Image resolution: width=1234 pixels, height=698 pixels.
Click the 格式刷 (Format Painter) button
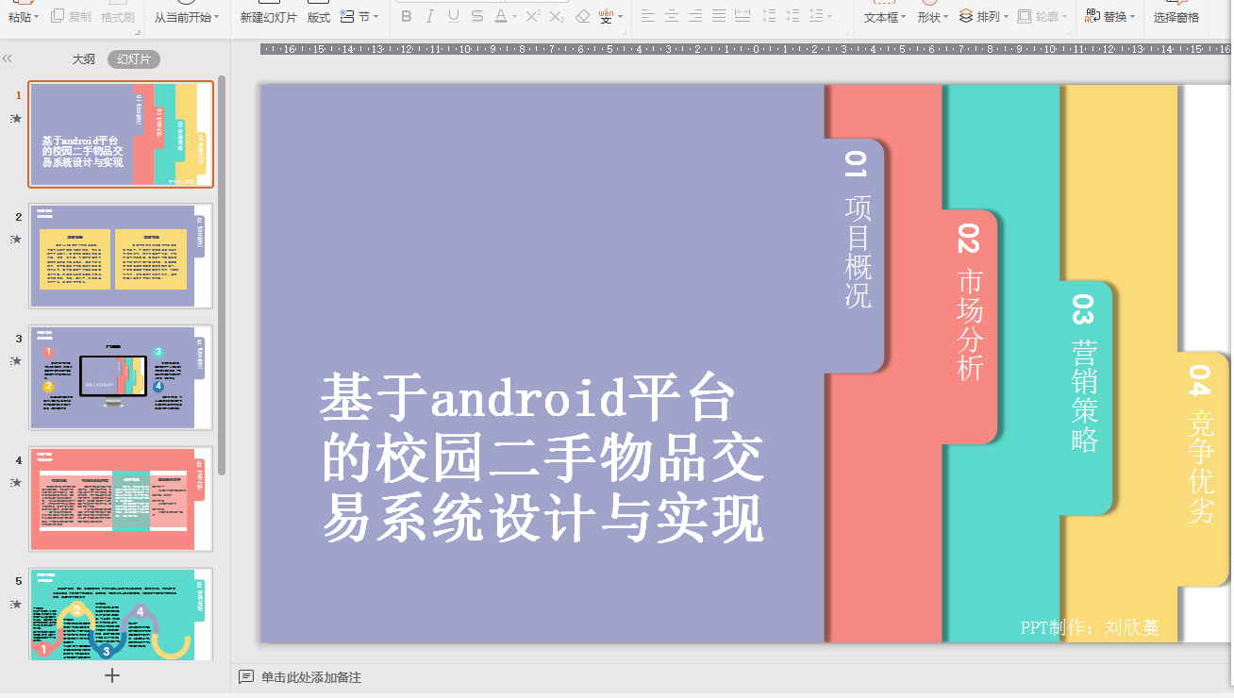click(x=118, y=17)
